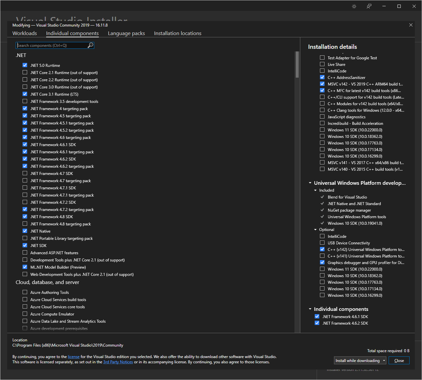
Task: Open the Language packs tab
Action: coord(126,33)
